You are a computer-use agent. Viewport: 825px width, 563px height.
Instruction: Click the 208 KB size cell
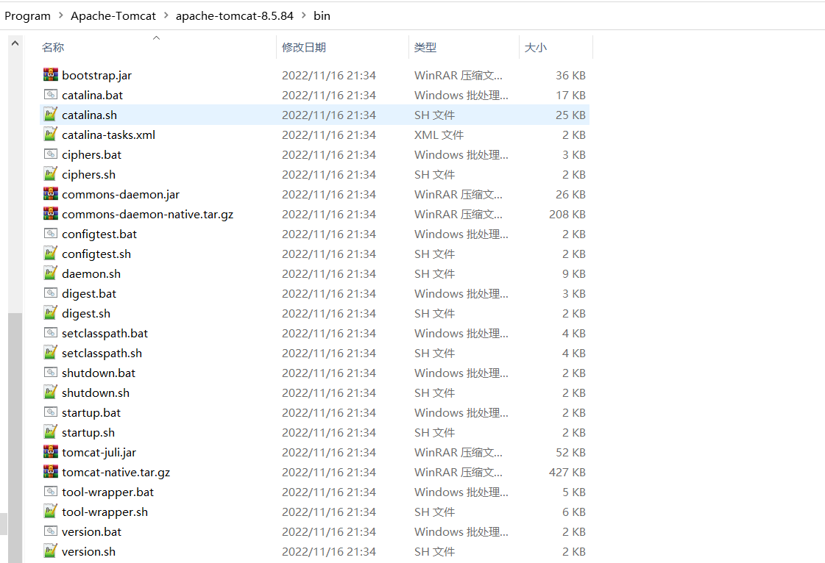[567, 214]
